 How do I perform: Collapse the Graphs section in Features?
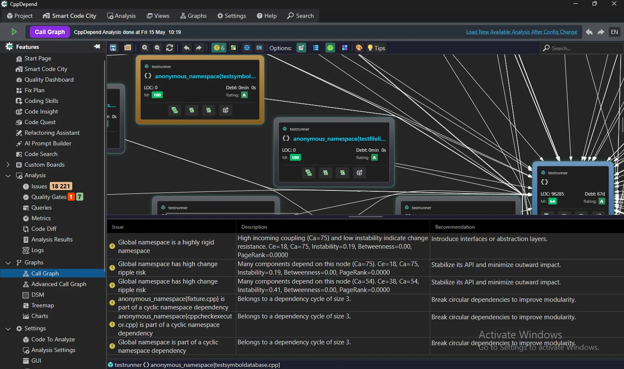(x=8, y=262)
